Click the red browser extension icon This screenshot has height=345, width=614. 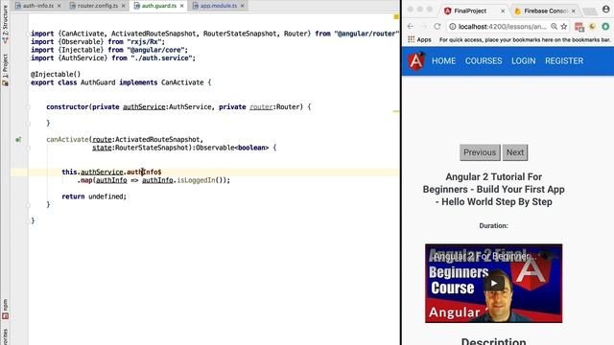pos(579,27)
